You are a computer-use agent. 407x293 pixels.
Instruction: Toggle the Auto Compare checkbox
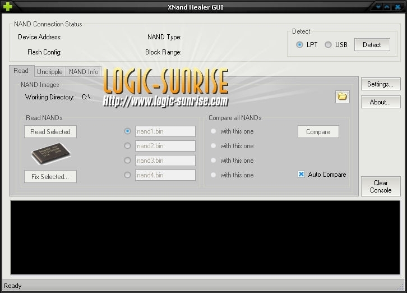click(301, 175)
